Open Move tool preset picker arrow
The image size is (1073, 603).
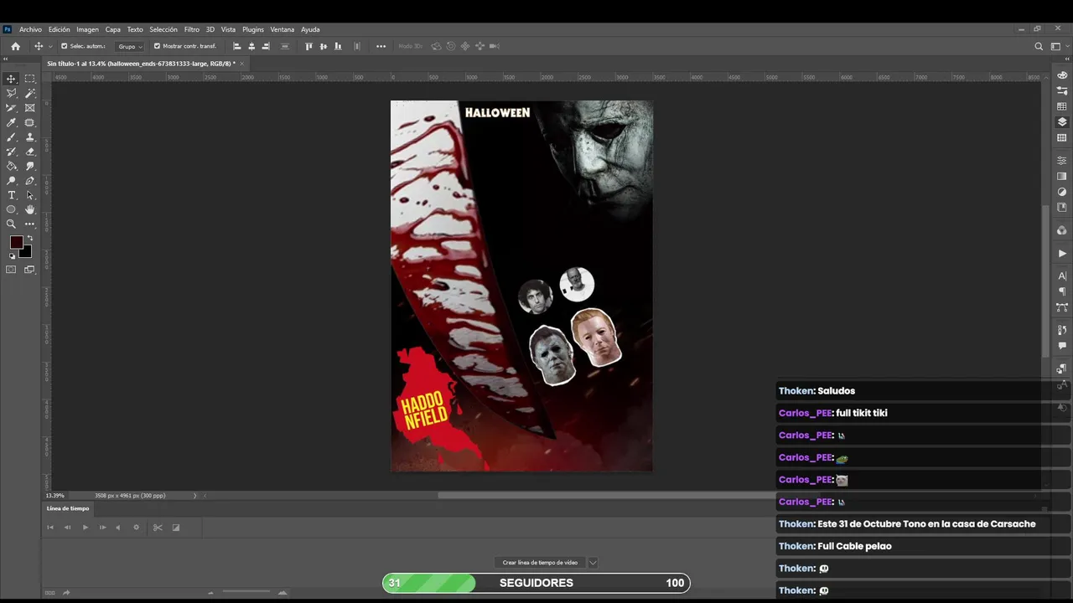pyautogui.click(x=50, y=46)
